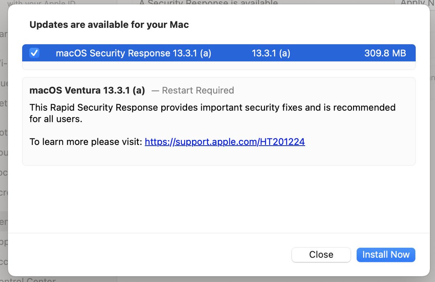Click the Updates are available for your Mac title
The image size is (435, 282).
pyautogui.click(x=109, y=25)
